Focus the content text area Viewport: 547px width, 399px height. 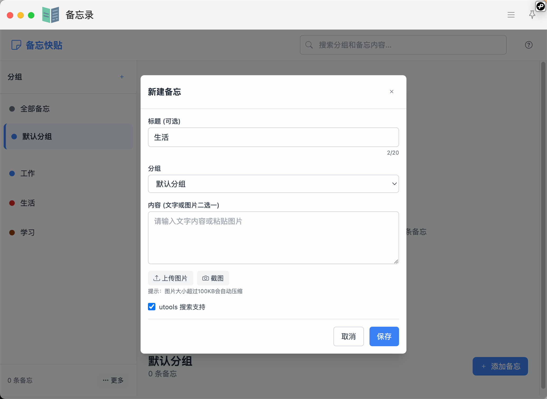[x=273, y=237]
